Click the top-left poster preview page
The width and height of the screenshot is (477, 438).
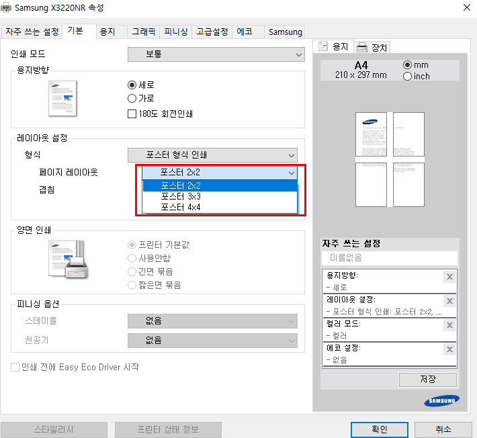coord(371,134)
